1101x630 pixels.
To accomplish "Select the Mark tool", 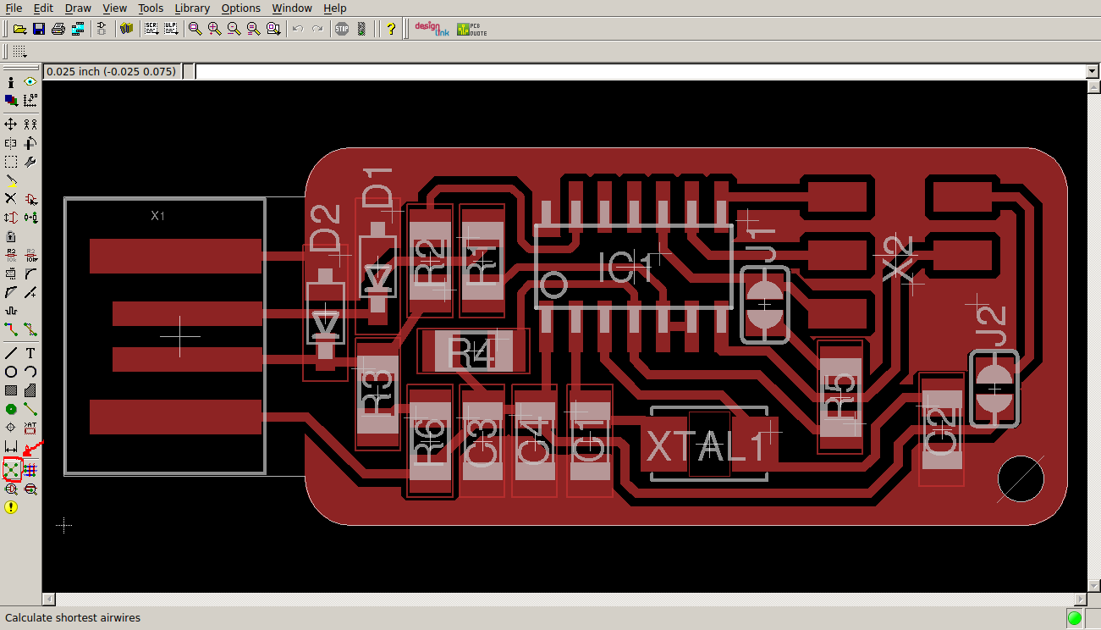I will point(30,101).
